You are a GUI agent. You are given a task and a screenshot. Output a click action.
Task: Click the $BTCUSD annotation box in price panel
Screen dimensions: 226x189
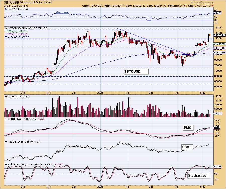pos(136,71)
